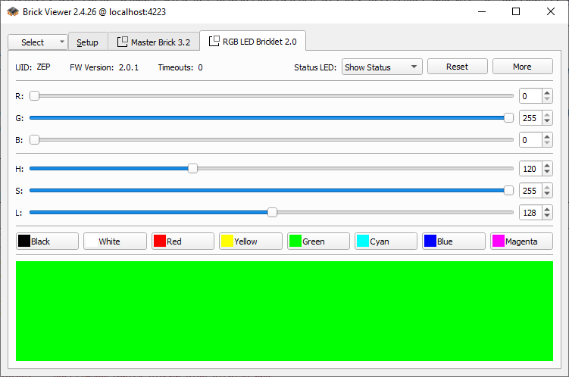The width and height of the screenshot is (569, 377).
Task: Expand the Select dropdown menu
Action: click(x=37, y=42)
